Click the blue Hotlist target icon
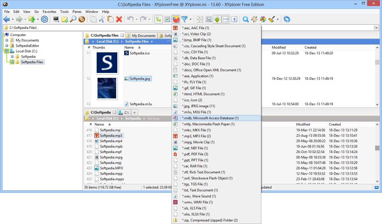Screen dimensions: 382x224 (x=44, y=19)
